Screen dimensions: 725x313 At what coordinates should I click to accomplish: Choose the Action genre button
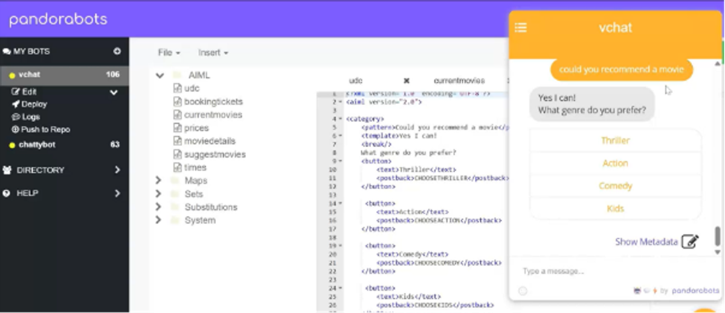pos(615,163)
